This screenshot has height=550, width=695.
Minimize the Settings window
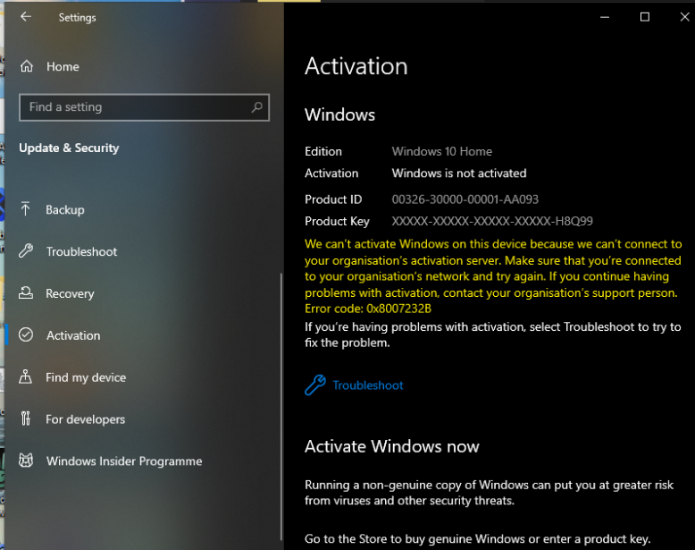605,17
